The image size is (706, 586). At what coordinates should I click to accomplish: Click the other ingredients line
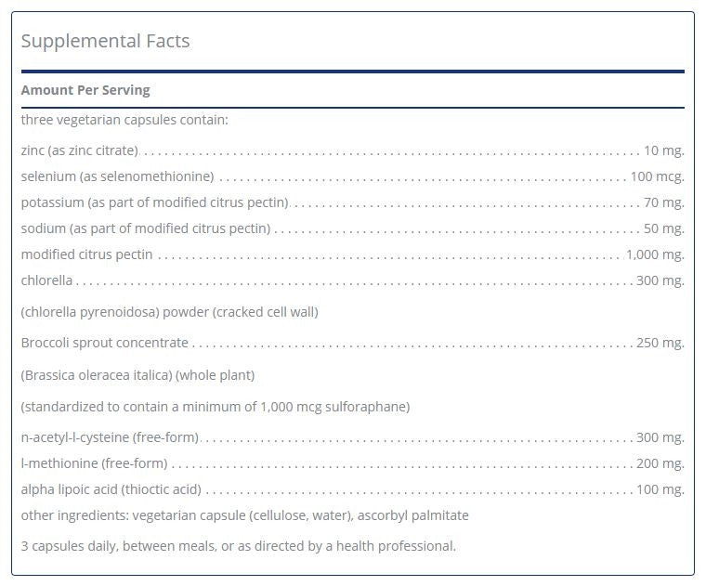[244, 515]
